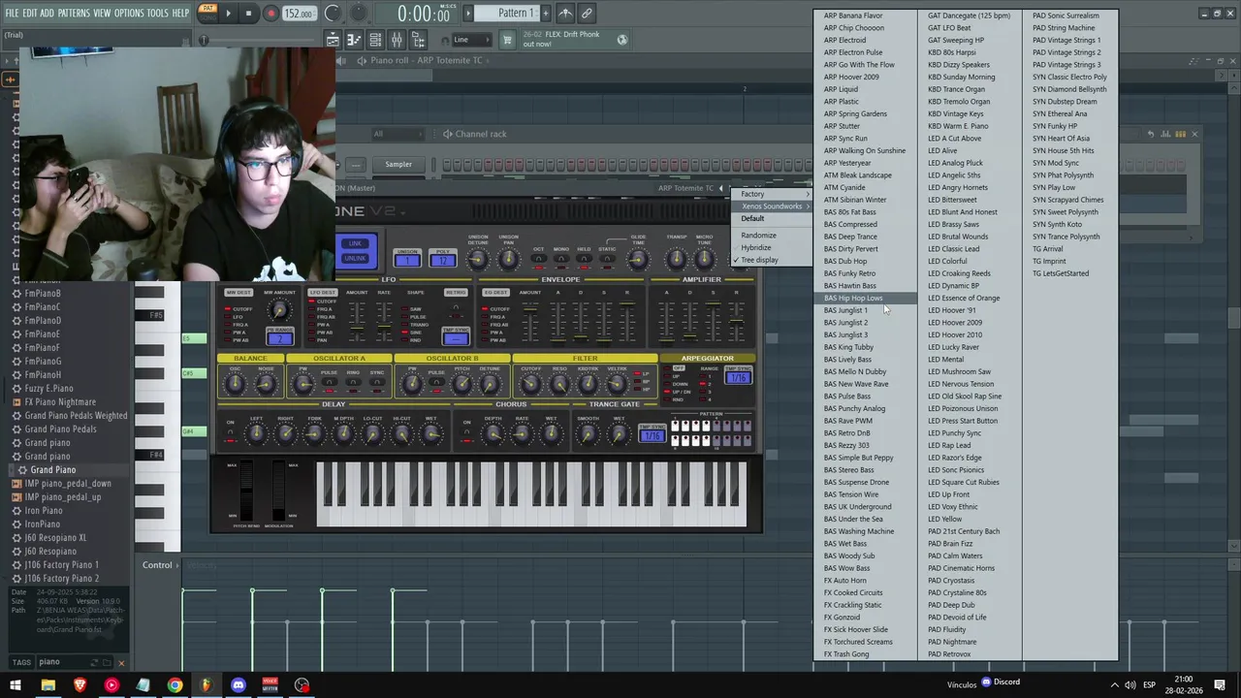Open Google Chrome from the taskbar
Viewport: 1241px width, 698px height.
pyautogui.click(x=175, y=685)
